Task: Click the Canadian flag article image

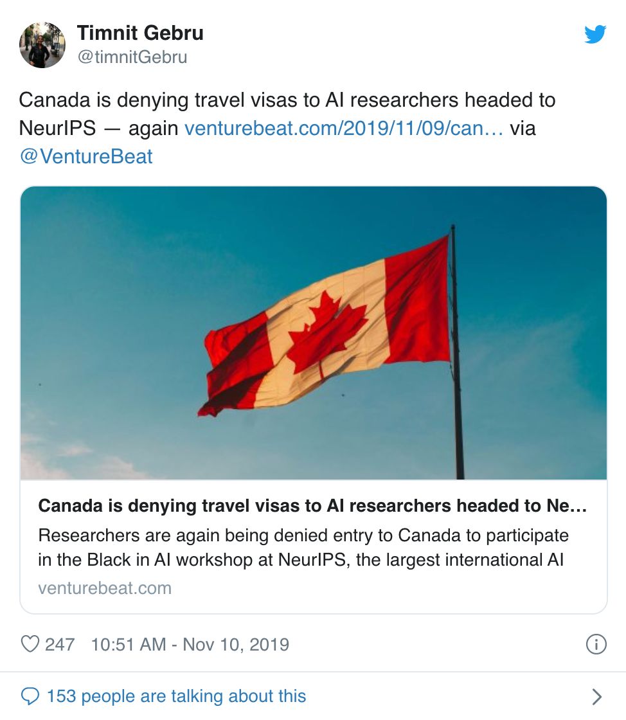Action: click(x=314, y=332)
